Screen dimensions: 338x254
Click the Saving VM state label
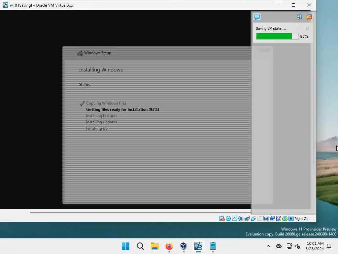pyautogui.click(x=271, y=28)
